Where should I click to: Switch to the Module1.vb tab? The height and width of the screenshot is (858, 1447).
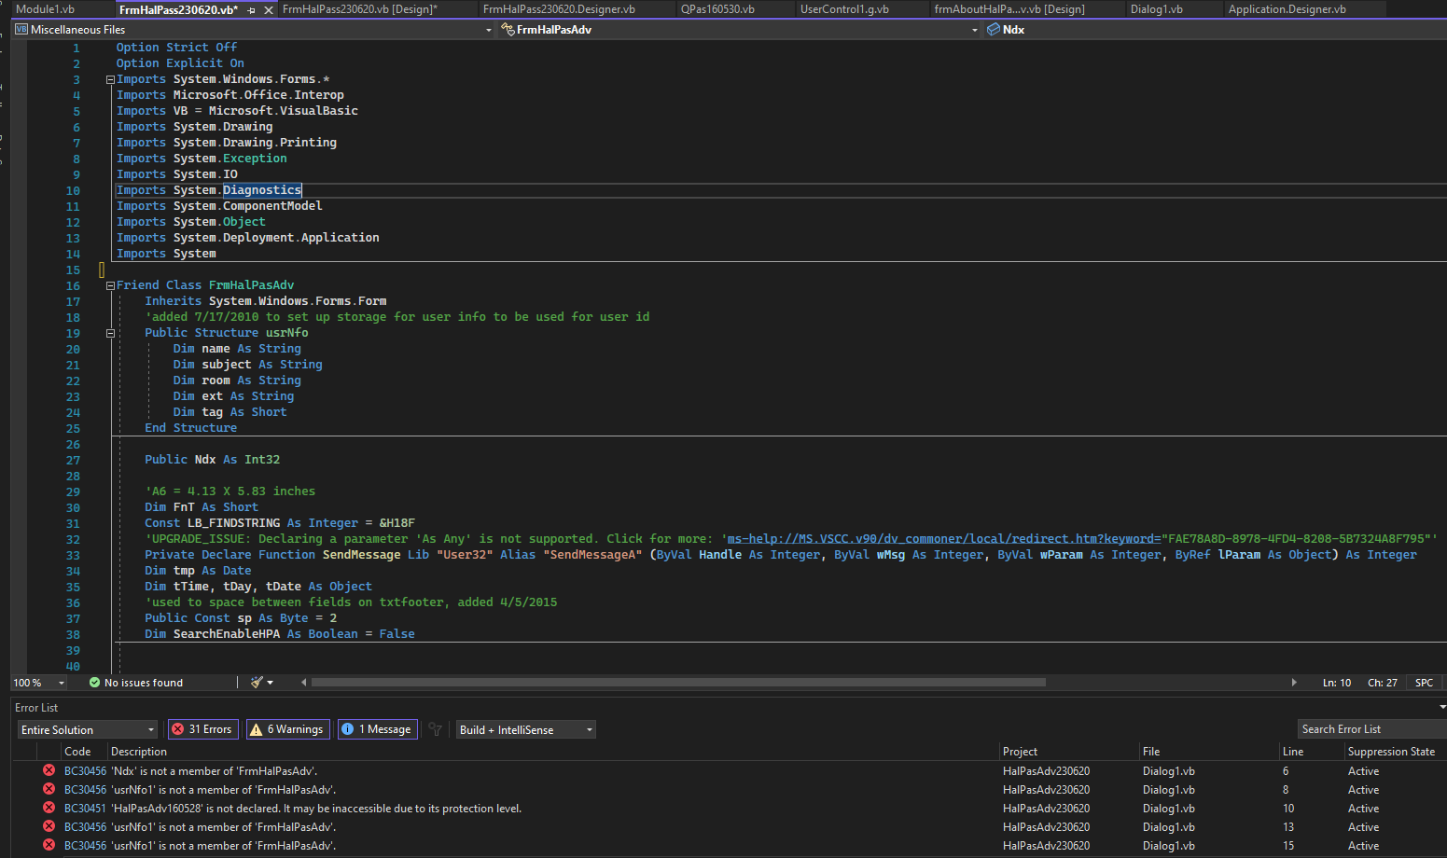46,9
